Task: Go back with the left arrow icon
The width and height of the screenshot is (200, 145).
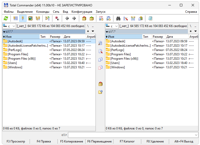Action: click(x=67, y=18)
